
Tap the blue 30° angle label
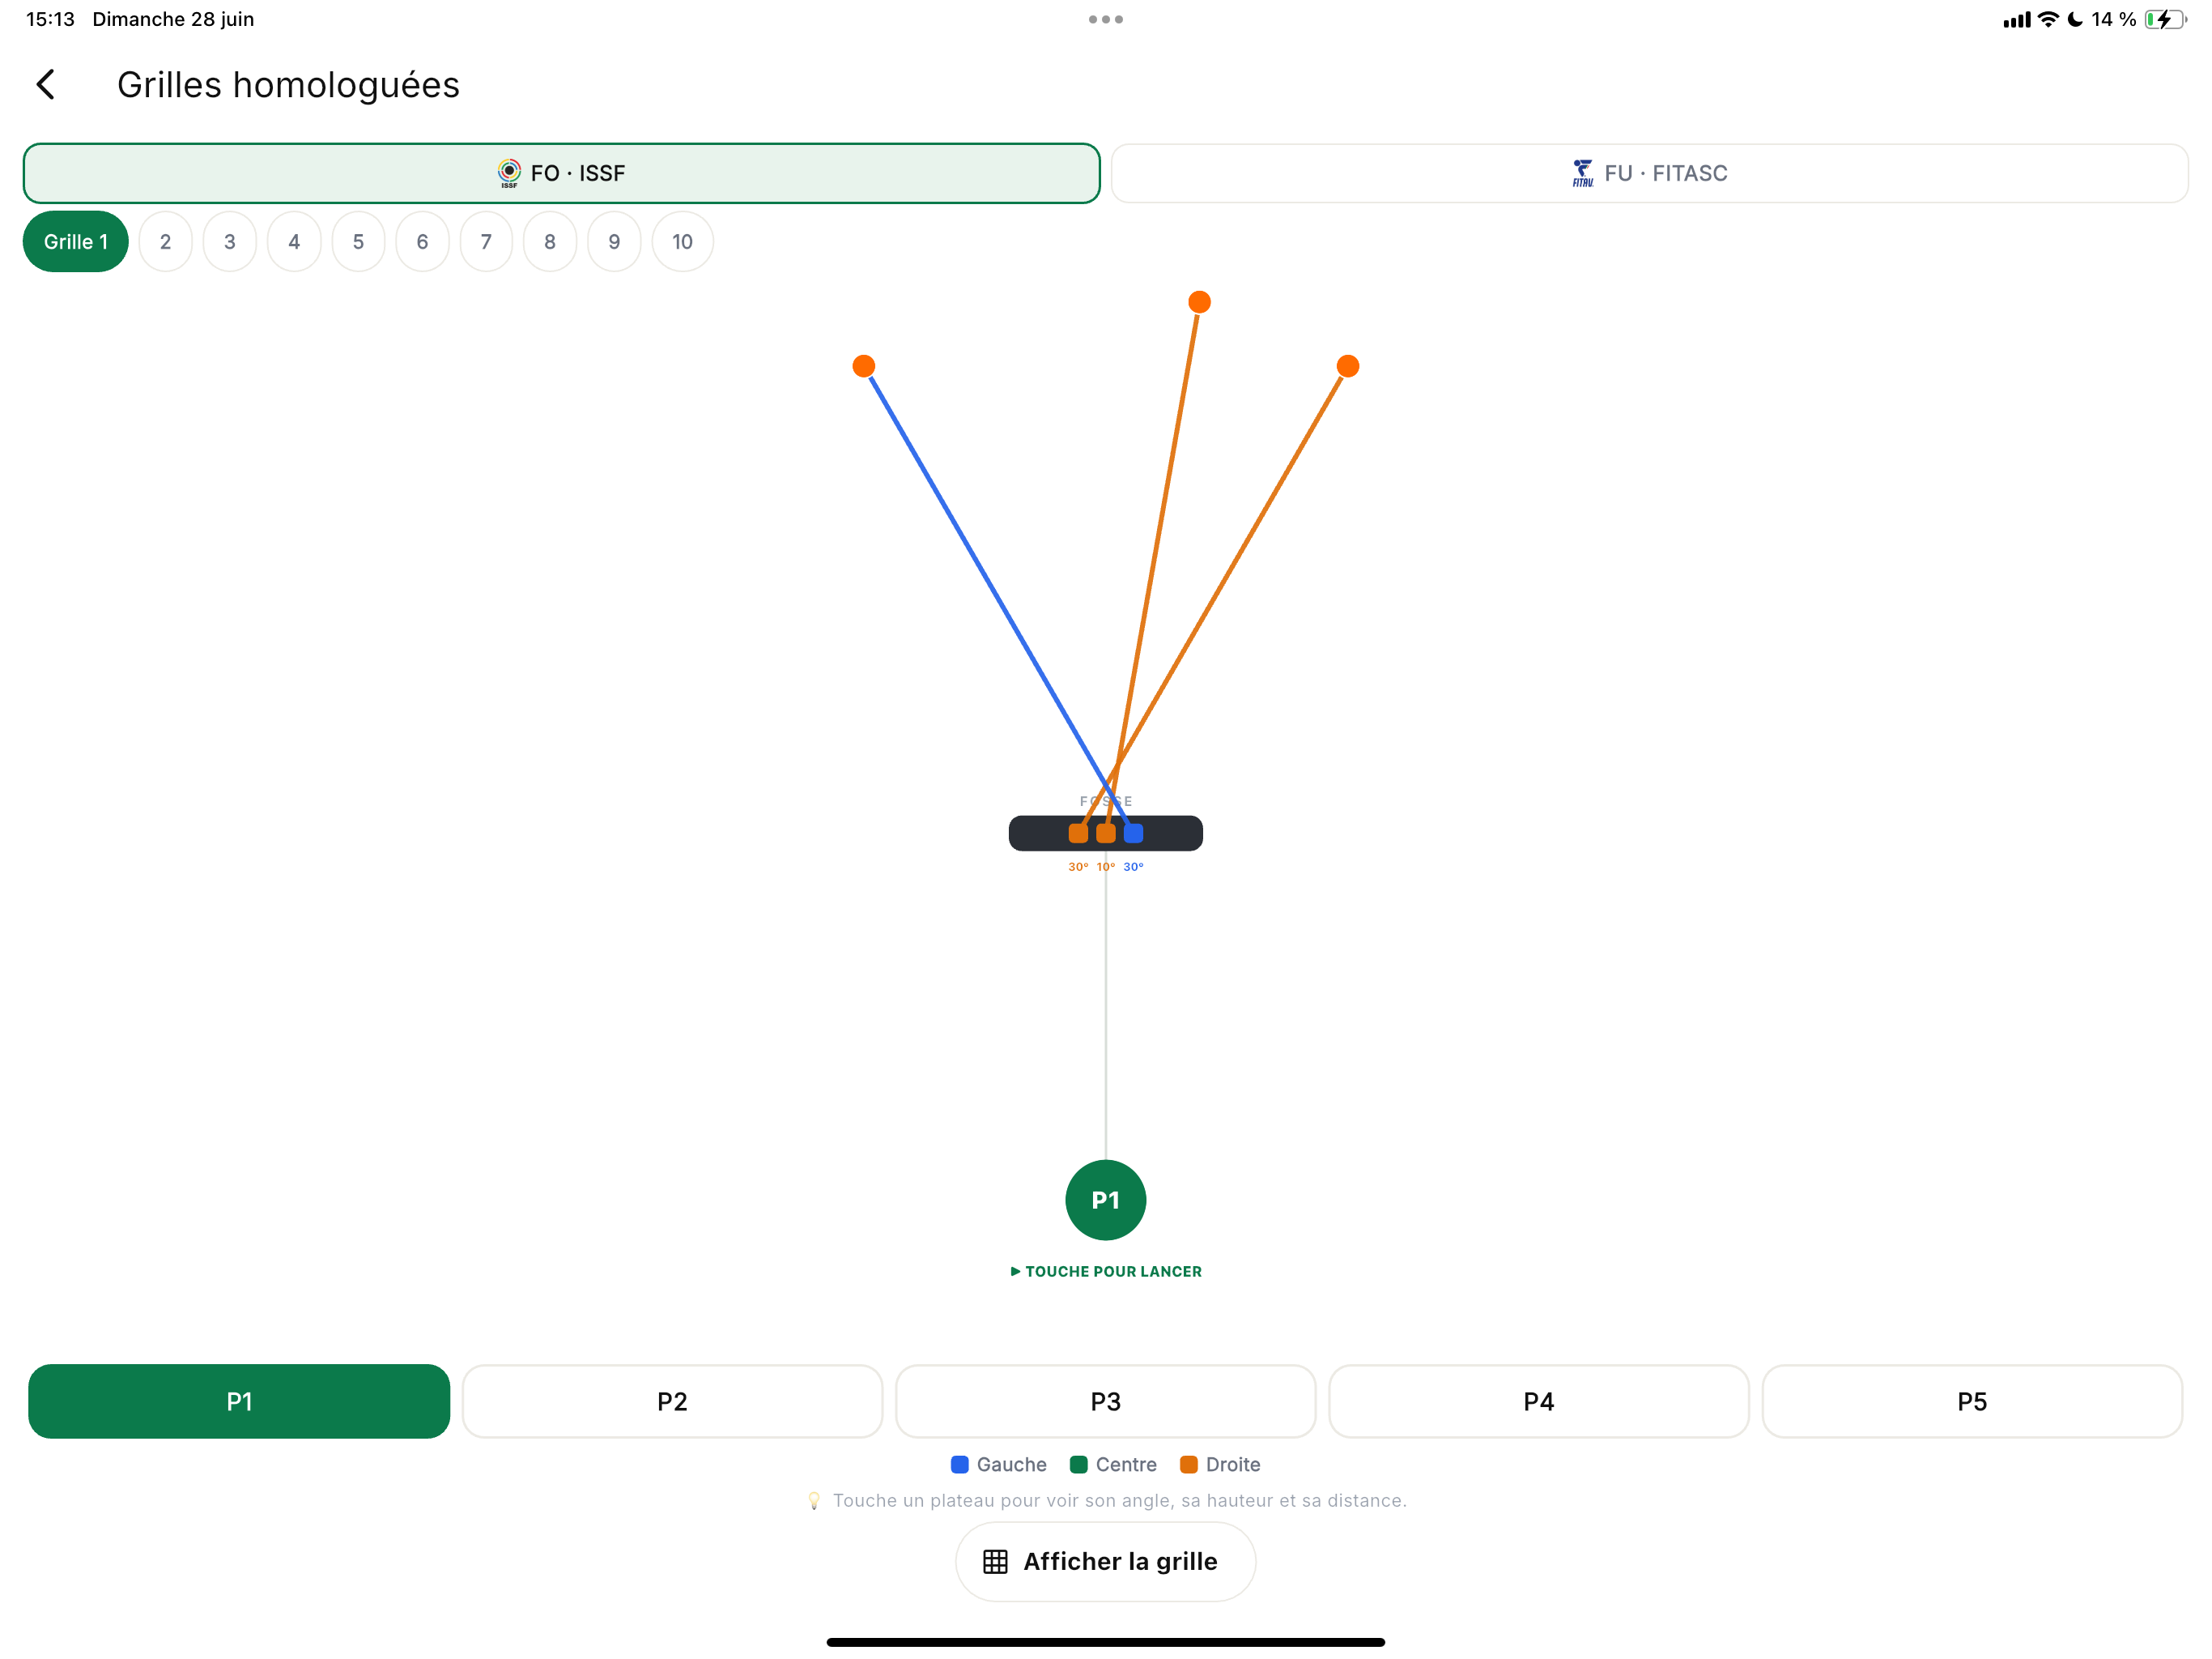pos(1133,867)
